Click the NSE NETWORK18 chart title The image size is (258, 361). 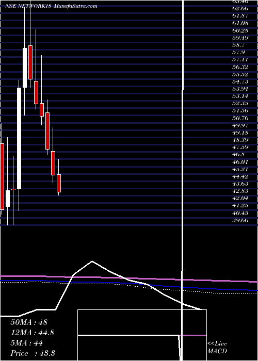pos(29,6)
